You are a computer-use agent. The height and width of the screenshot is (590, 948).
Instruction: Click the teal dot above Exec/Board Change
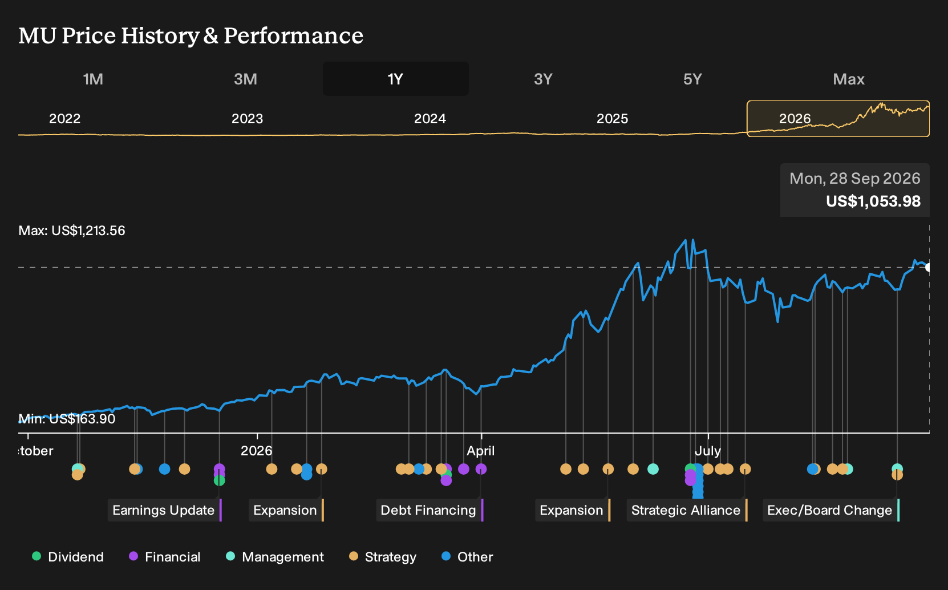897,468
